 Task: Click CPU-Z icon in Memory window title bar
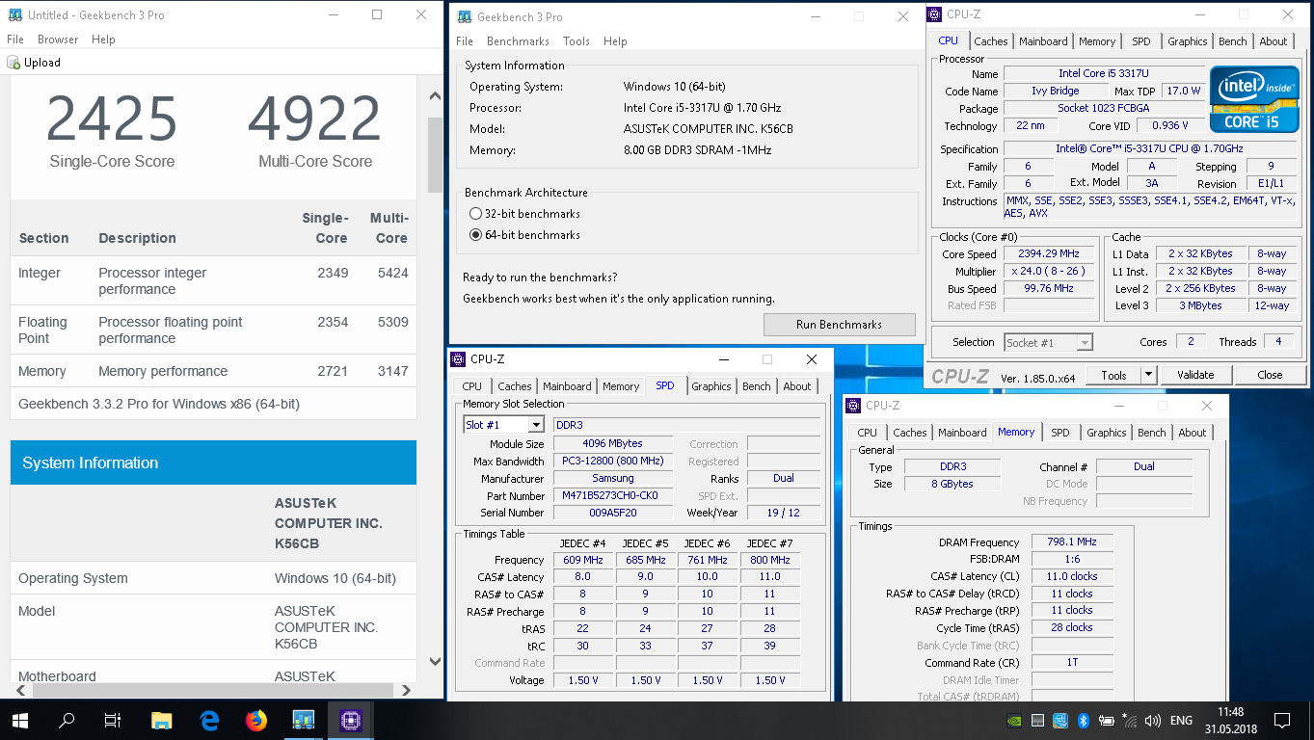(x=854, y=406)
